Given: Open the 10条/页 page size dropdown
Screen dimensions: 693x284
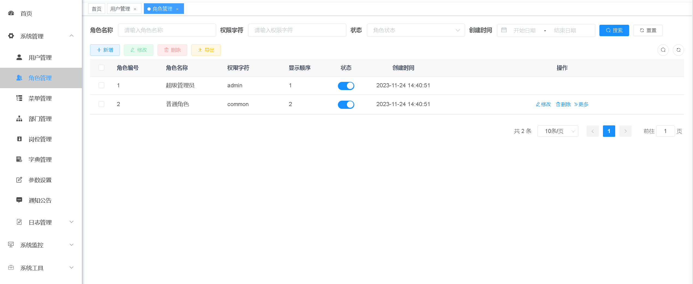Looking at the screenshot, I should 558,131.
